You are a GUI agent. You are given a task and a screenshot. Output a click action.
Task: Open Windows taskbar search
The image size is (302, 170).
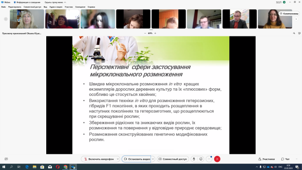(x=11, y=167)
